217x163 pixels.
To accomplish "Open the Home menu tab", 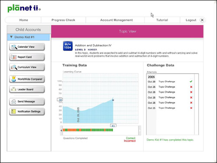I will [23, 20].
